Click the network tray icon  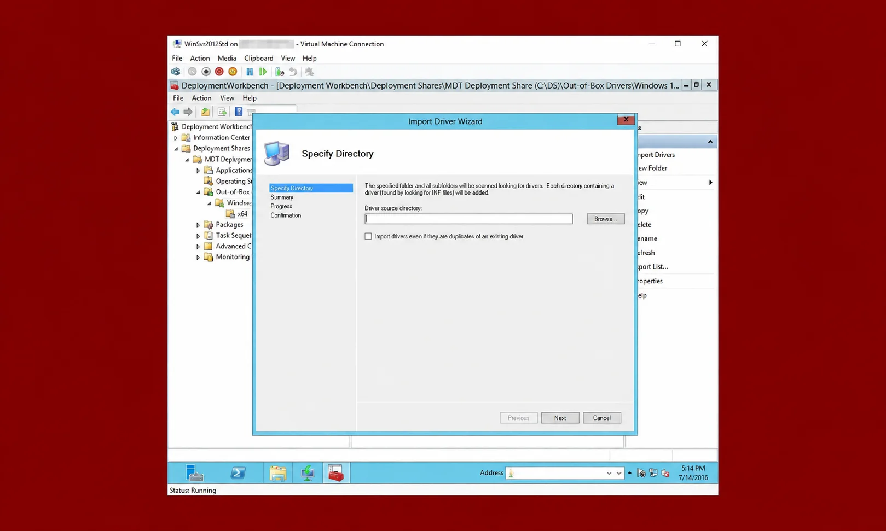(653, 473)
